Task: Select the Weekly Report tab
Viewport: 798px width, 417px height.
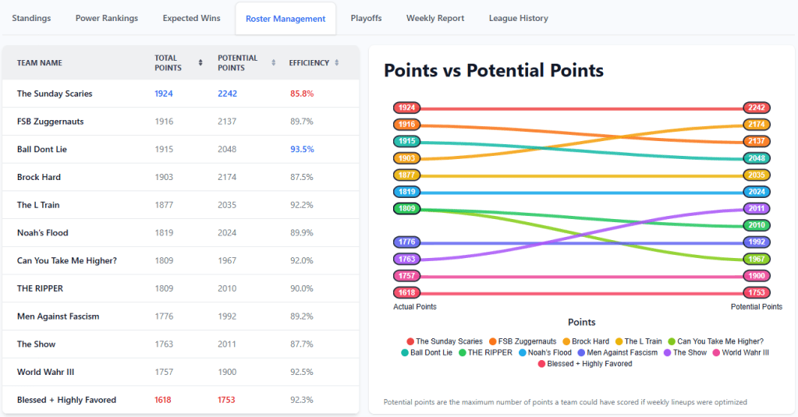Action: coord(434,18)
